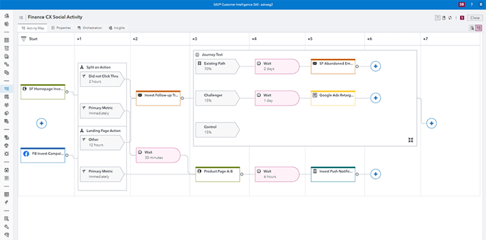
Task: Open the 38 notifications badge in the header
Action: pyautogui.click(x=461, y=5)
